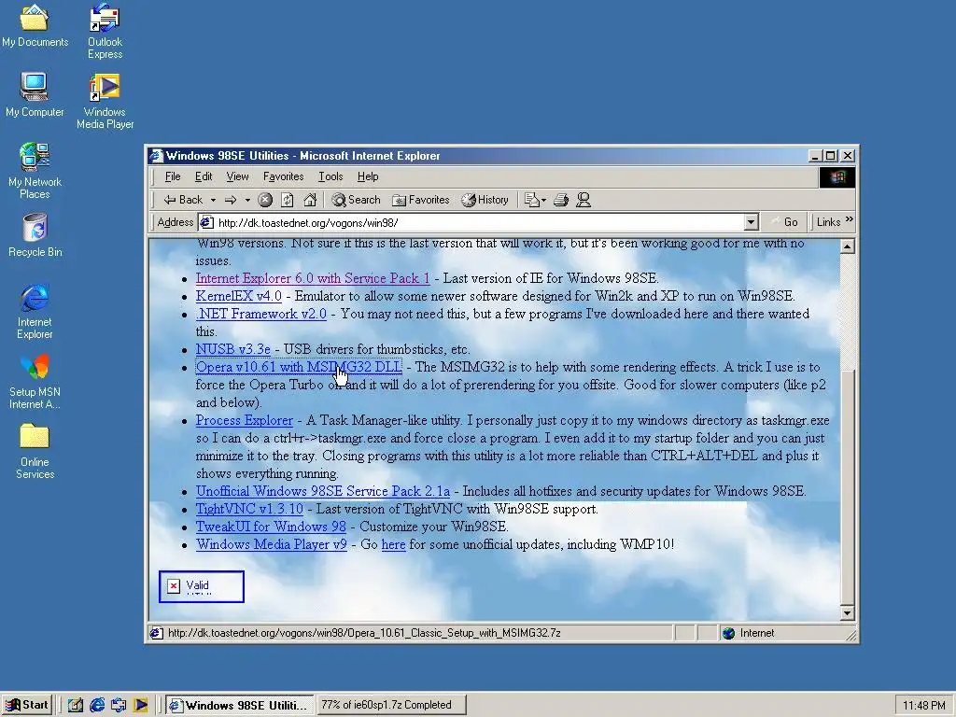Click Show Desktop quick launch icon
956x717 pixels.
(75, 706)
